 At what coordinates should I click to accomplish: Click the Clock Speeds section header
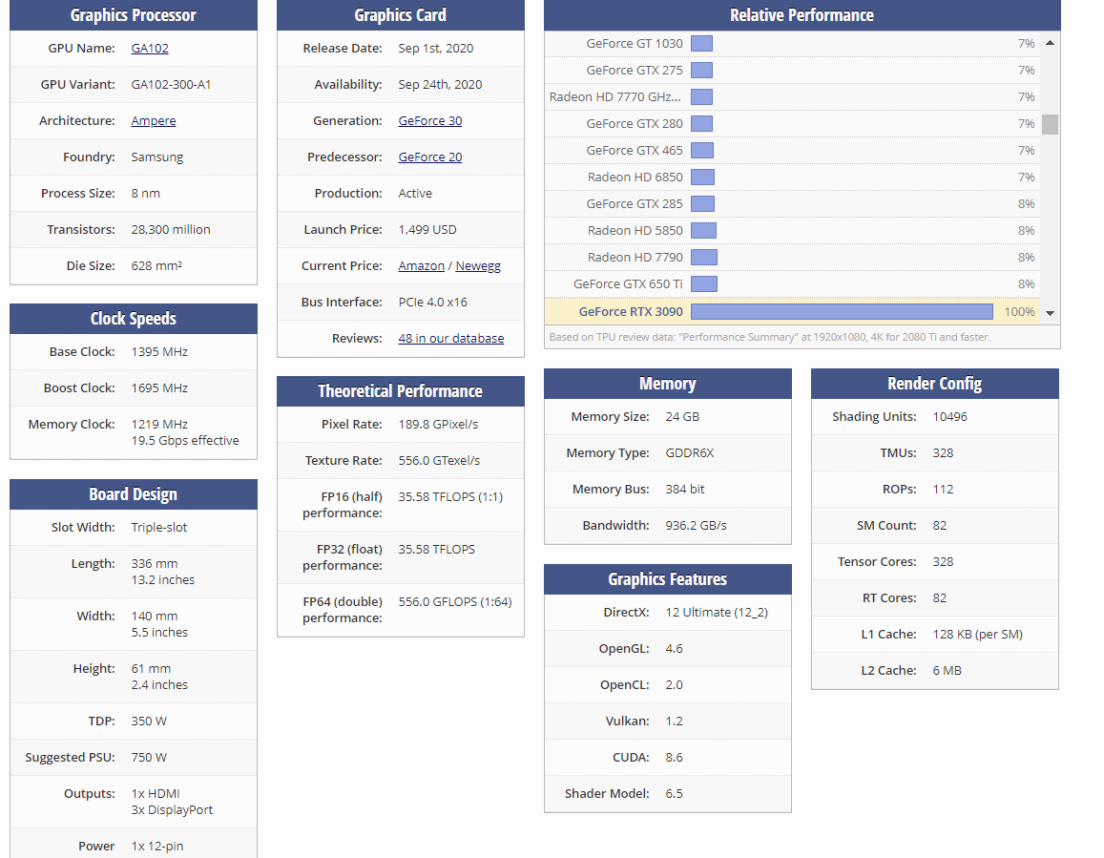[x=133, y=319]
